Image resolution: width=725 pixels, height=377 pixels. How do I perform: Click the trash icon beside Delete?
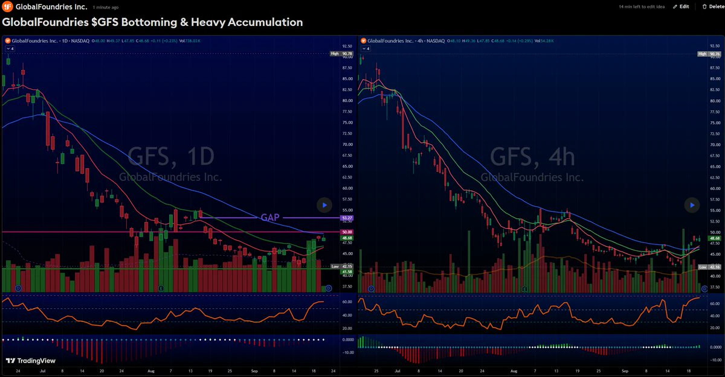[704, 7]
